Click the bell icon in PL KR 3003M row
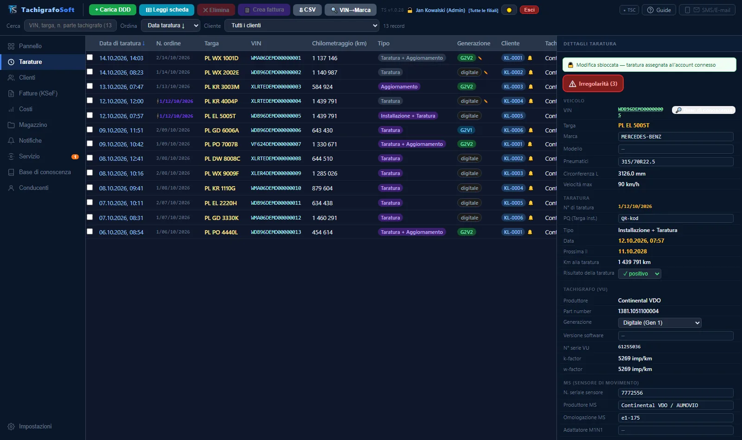This screenshot has height=440, width=742. point(531,87)
